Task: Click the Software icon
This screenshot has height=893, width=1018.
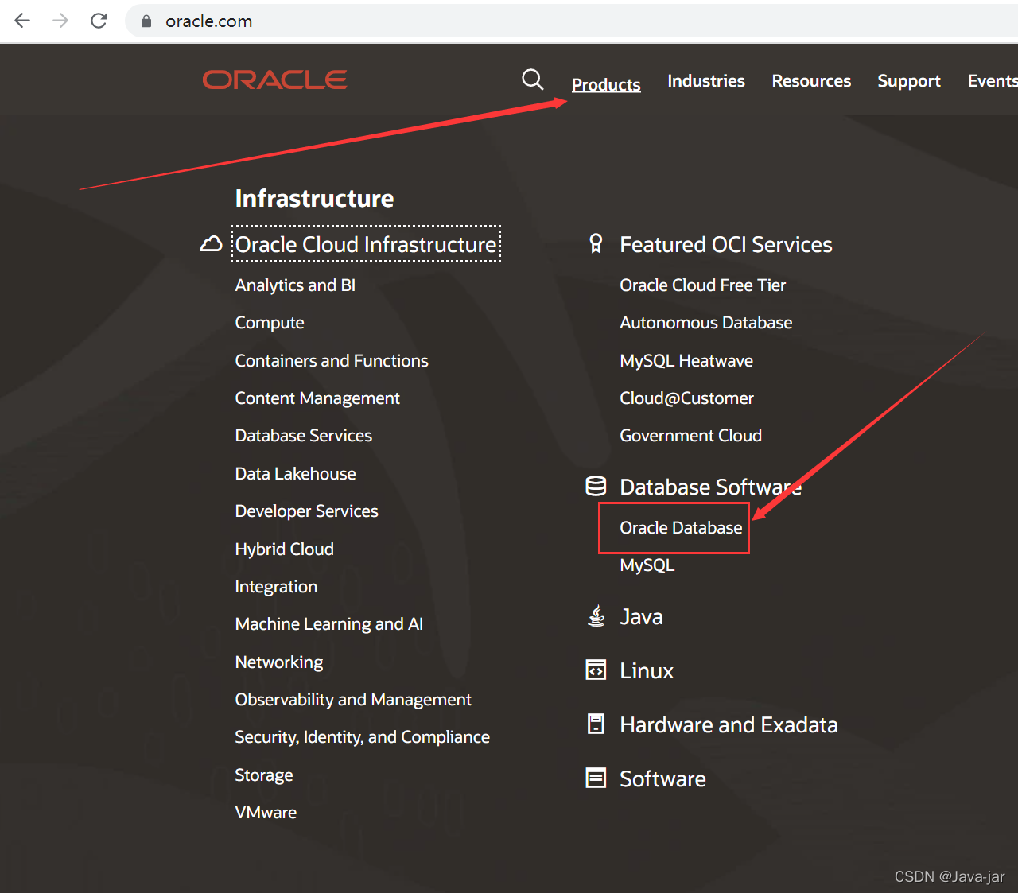Action: pos(596,778)
